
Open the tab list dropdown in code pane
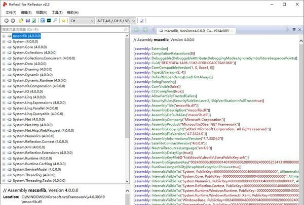pyautogui.click(x=294, y=30)
